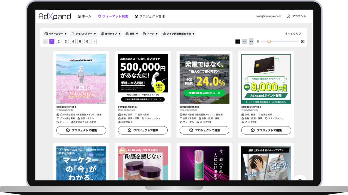Toggle the 4:5 aspect ratio filter
348x195 pixels.
(x=245, y=41)
